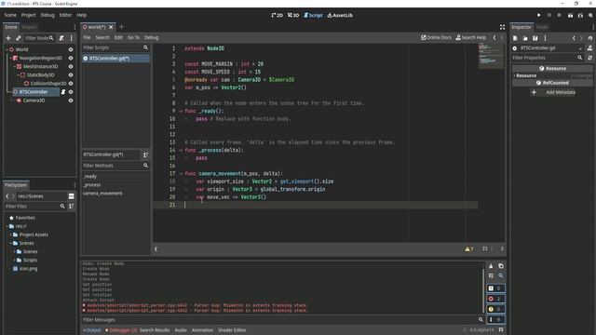Viewport: 596px width, 335px height.
Task: Toggle distraction-free mode in script editor
Action: click(x=502, y=27)
